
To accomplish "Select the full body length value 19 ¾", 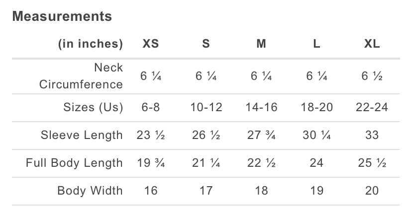I will click(x=151, y=163).
